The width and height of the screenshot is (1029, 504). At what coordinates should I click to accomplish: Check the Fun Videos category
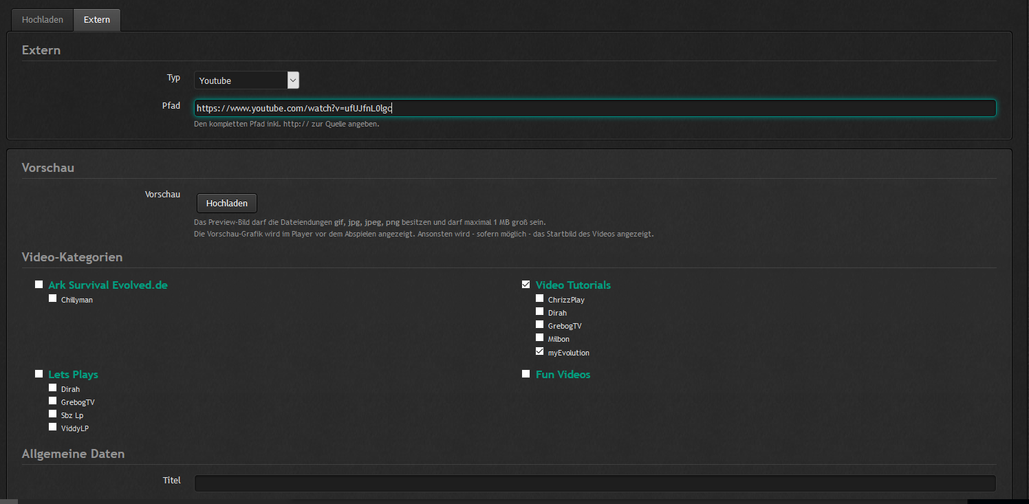526,374
